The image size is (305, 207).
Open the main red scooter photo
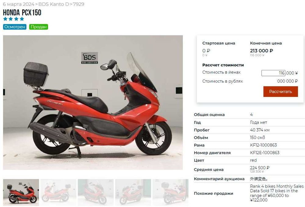(93, 102)
